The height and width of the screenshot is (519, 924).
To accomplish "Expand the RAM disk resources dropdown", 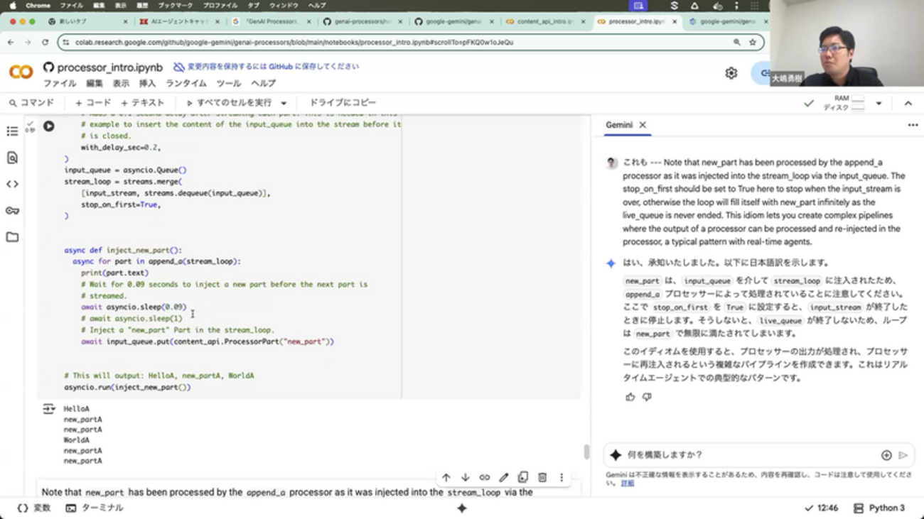I will (x=879, y=104).
